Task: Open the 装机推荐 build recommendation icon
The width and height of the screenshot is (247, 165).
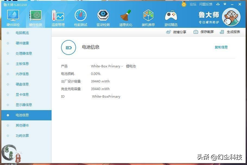Action: (x=148, y=17)
